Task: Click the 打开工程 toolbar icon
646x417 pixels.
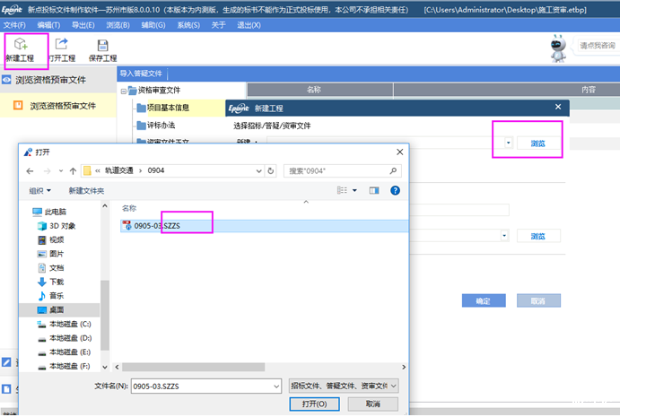Action: [62, 48]
